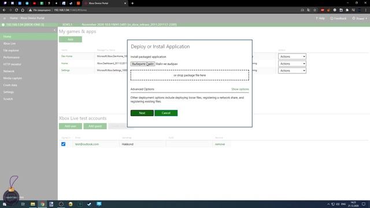
Task: Click the choose file button
Action: point(143,64)
